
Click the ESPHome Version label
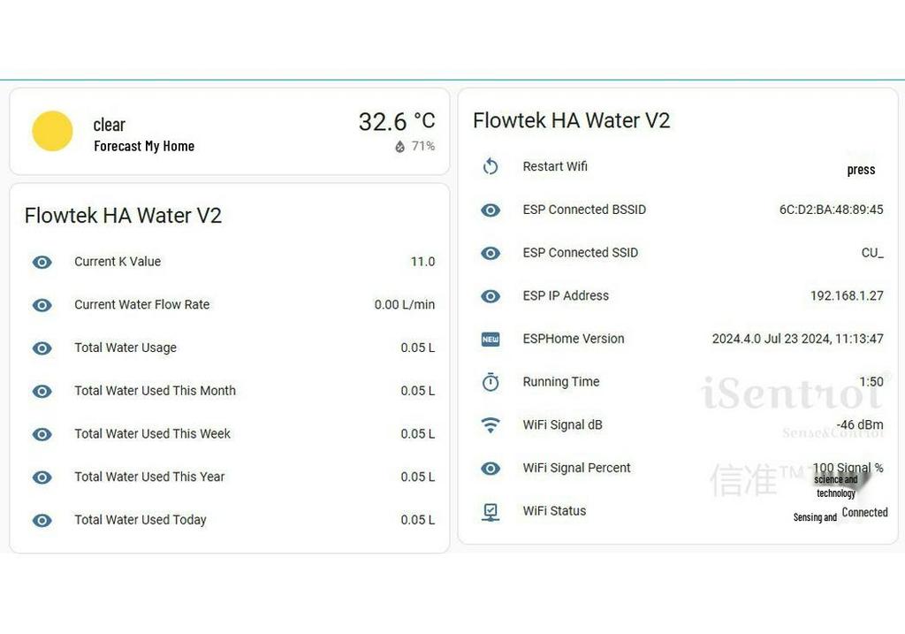click(x=574, y=339)
